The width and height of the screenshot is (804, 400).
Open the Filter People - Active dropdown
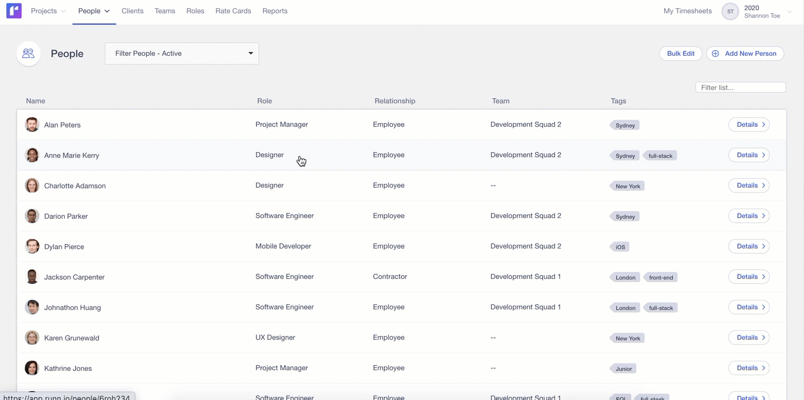tap(182, 54)
